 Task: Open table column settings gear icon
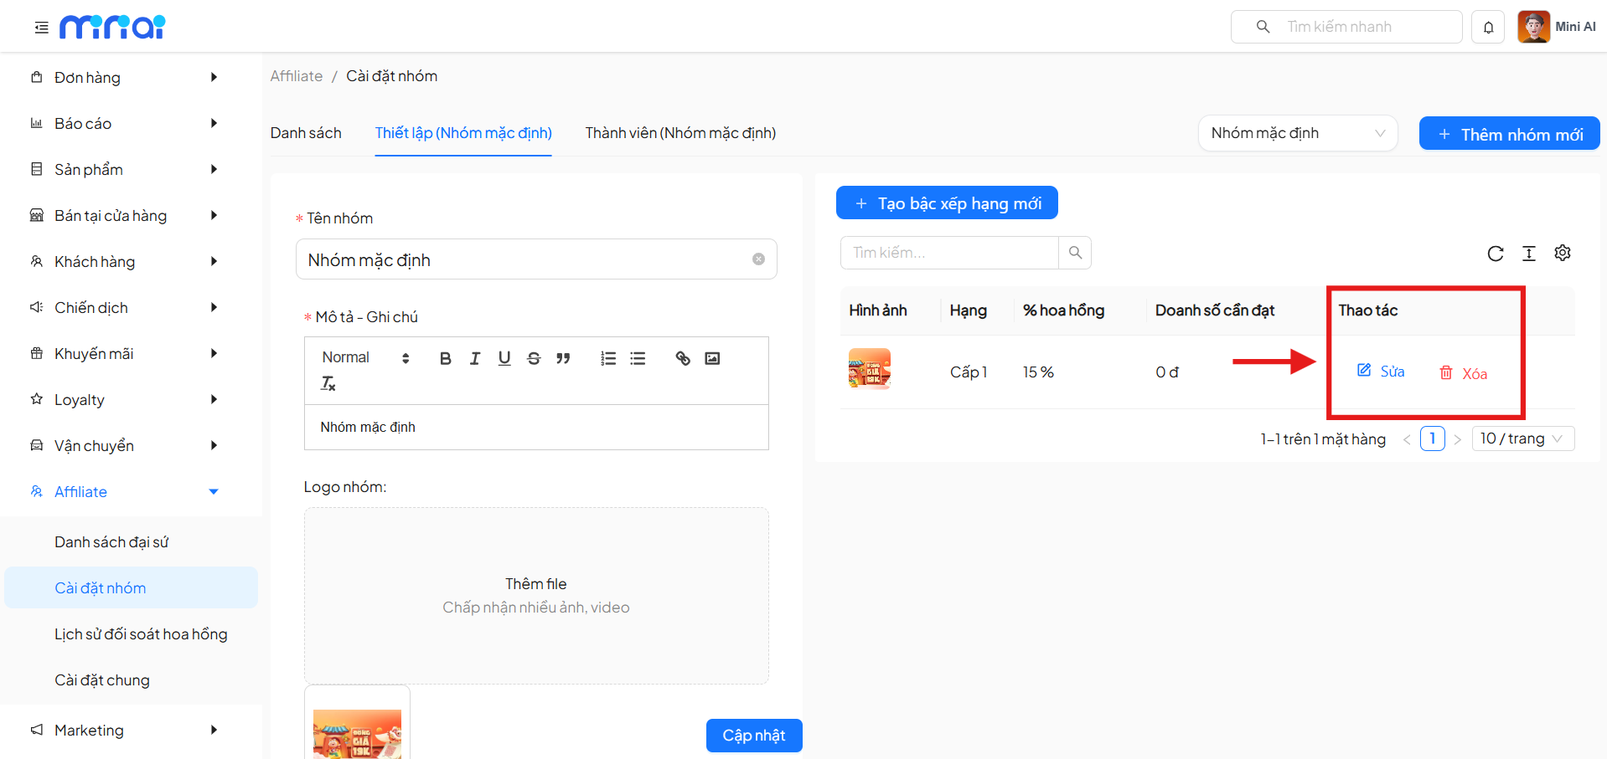pos(1562,253)
